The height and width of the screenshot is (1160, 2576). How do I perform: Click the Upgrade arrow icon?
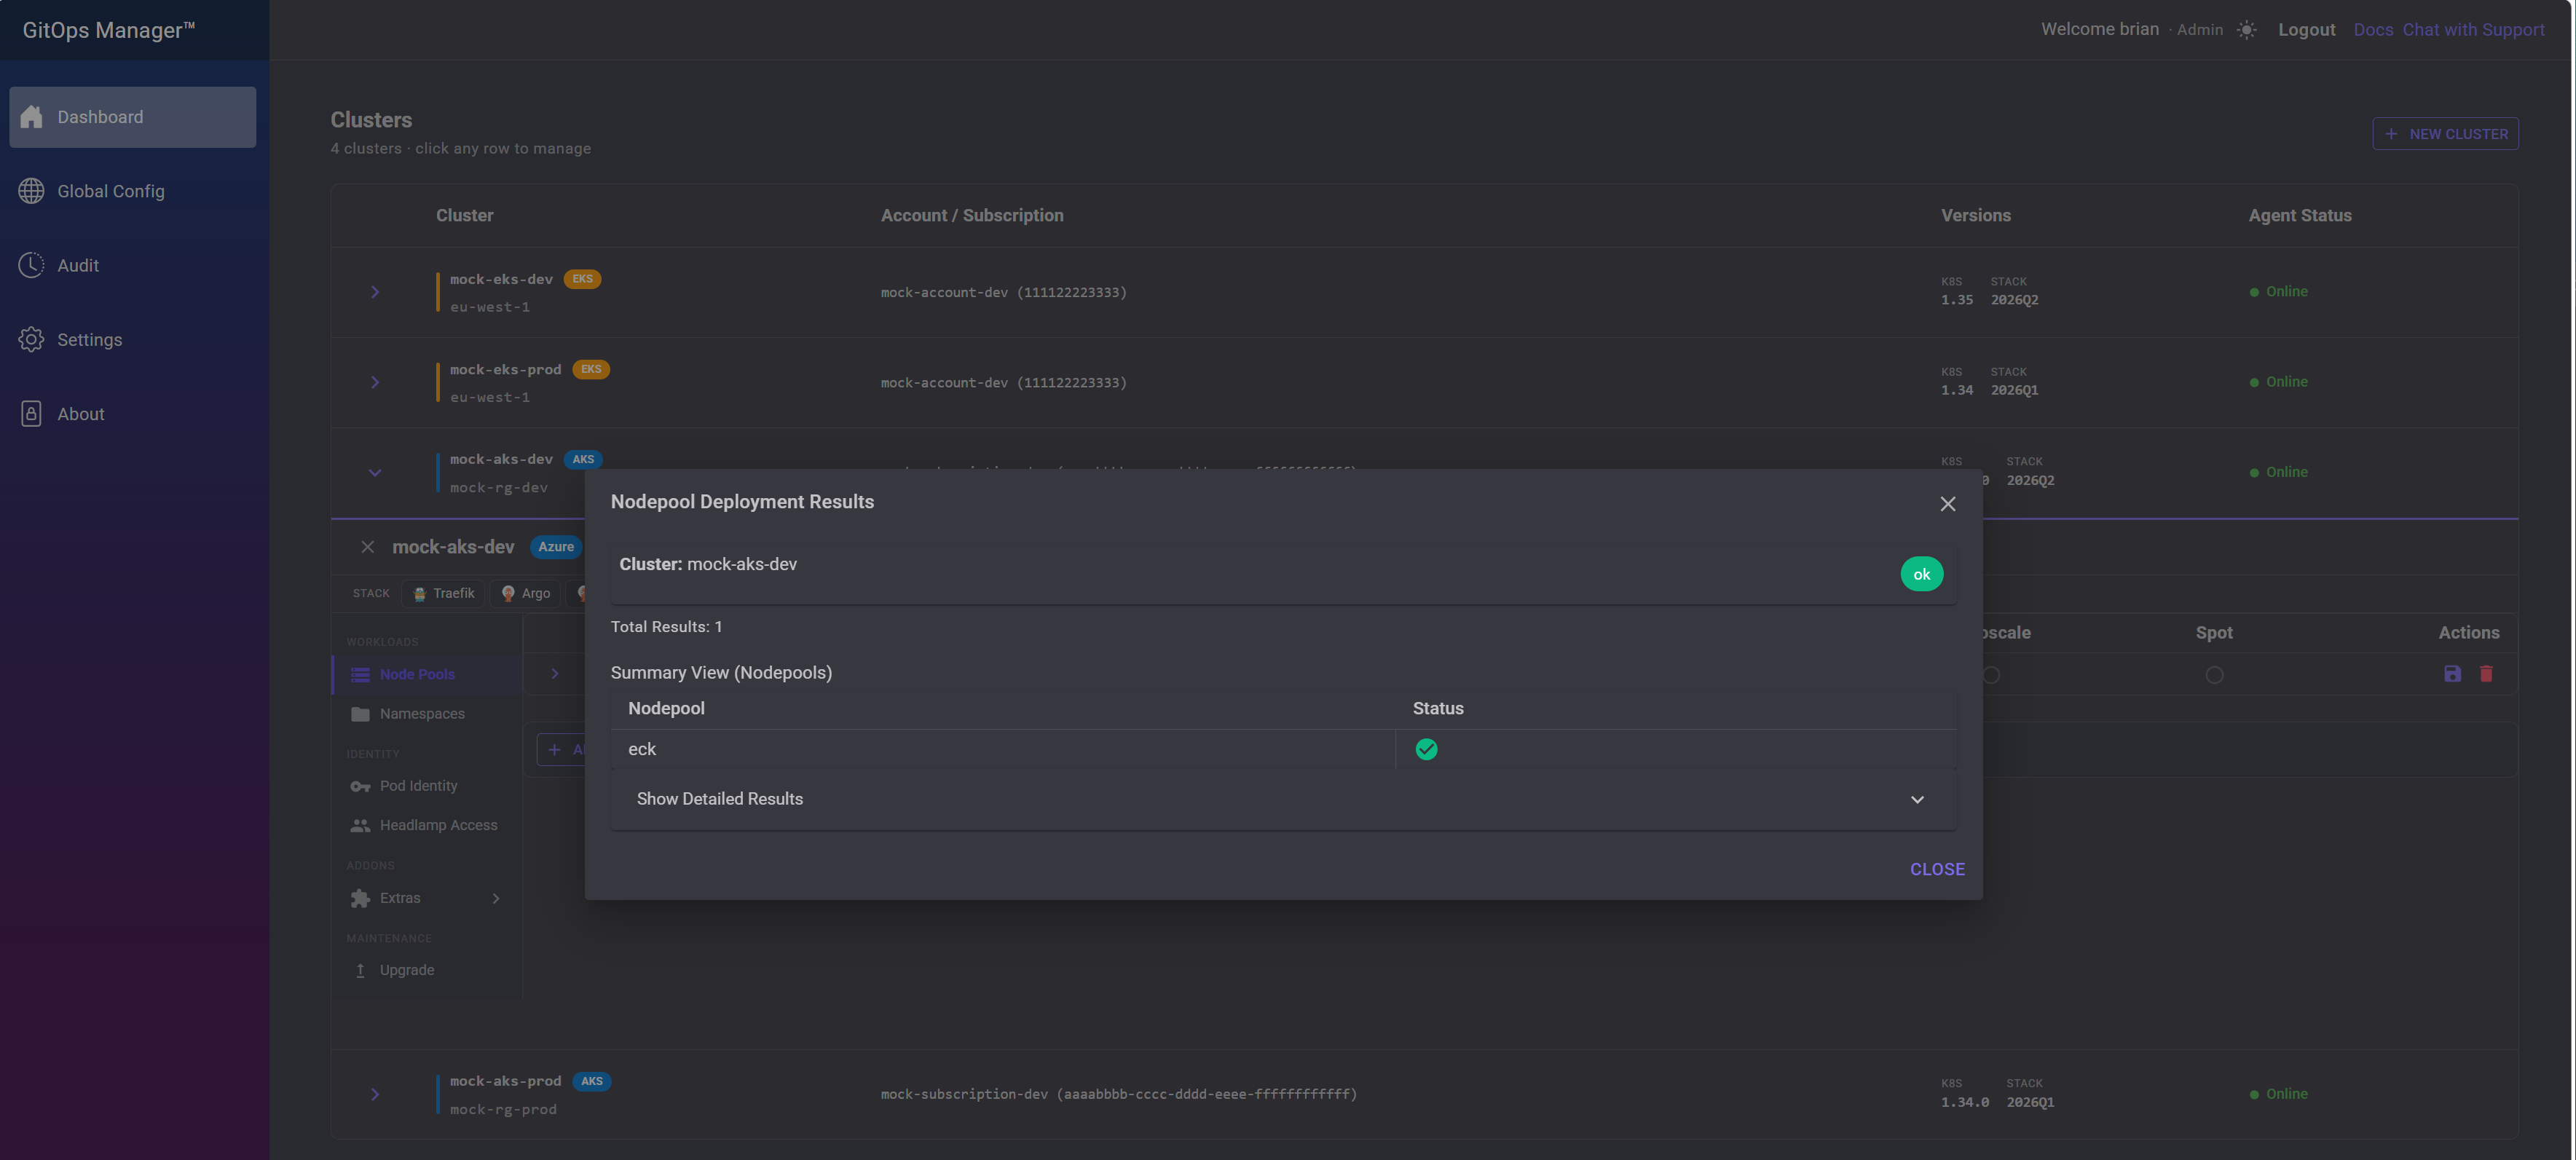pos(360,970)
